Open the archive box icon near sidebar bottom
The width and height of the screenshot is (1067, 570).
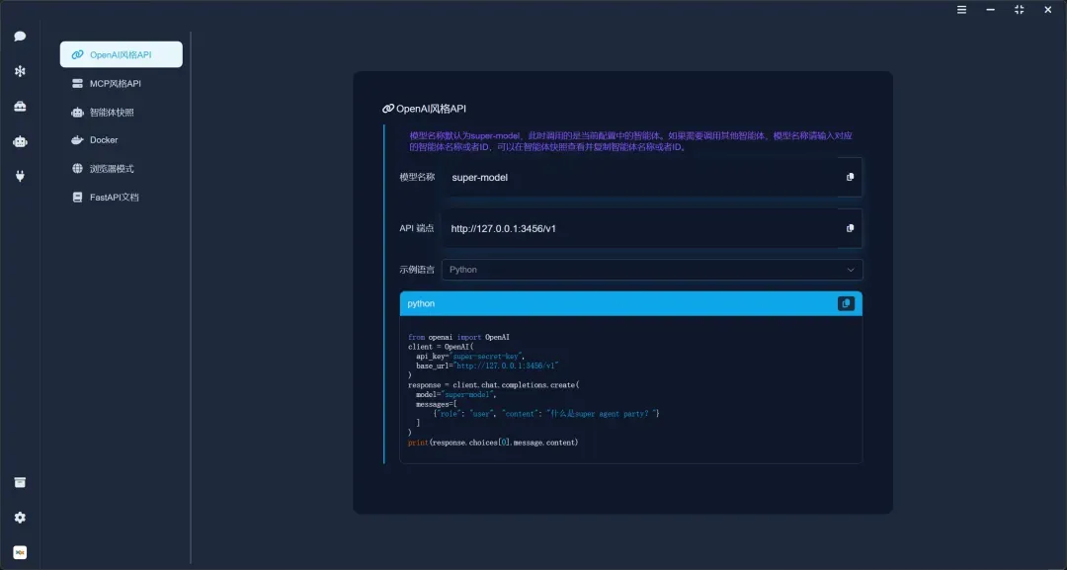click(x=20, y=482)
